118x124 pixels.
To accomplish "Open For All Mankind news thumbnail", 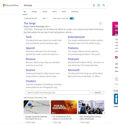I will pos(64,107).
